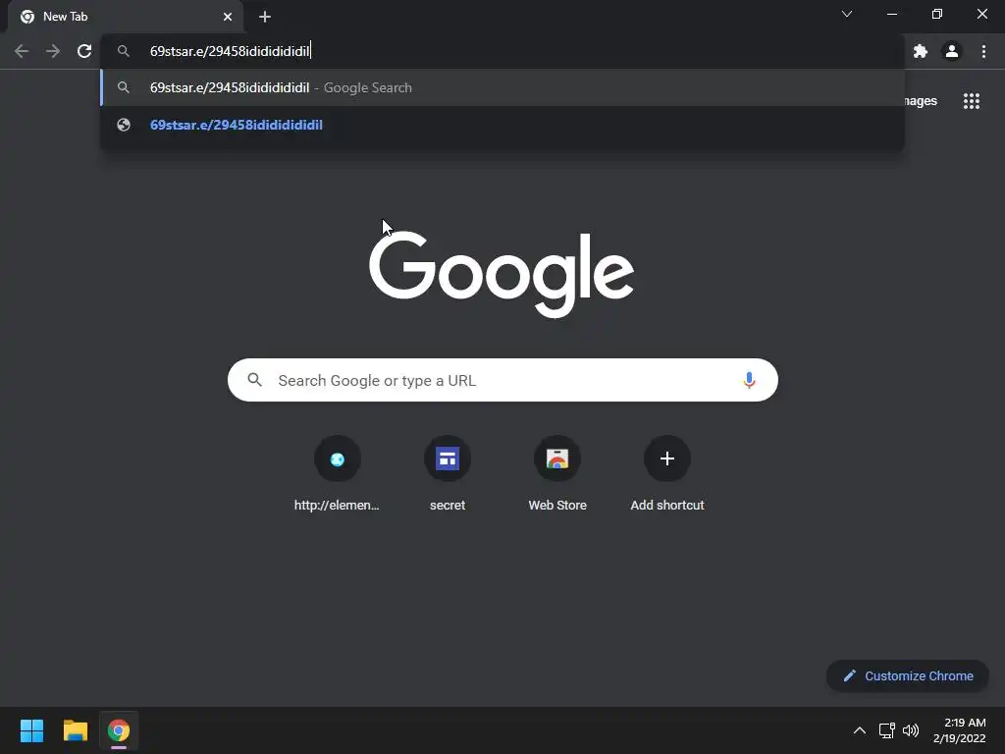
Task: Open the Google apps grid
Action: 972,101
